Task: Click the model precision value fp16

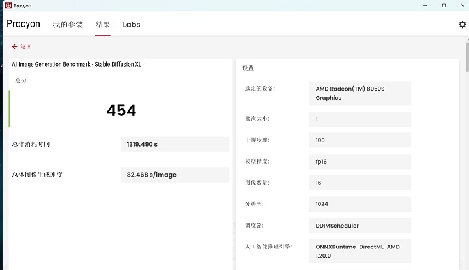Action: coord(360,162)
